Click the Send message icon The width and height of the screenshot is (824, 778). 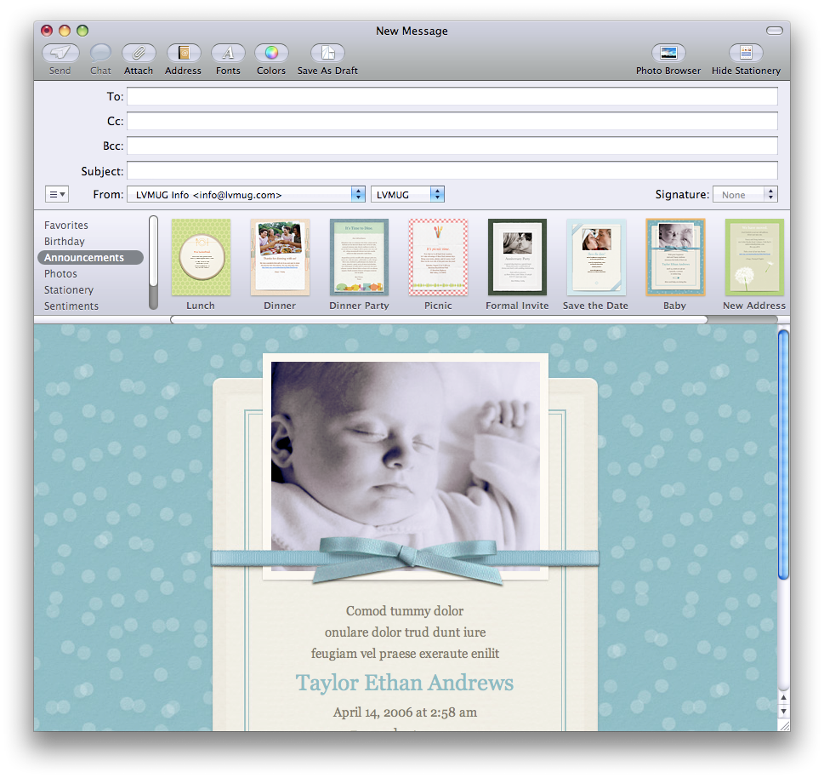click(x=60, y=51)
